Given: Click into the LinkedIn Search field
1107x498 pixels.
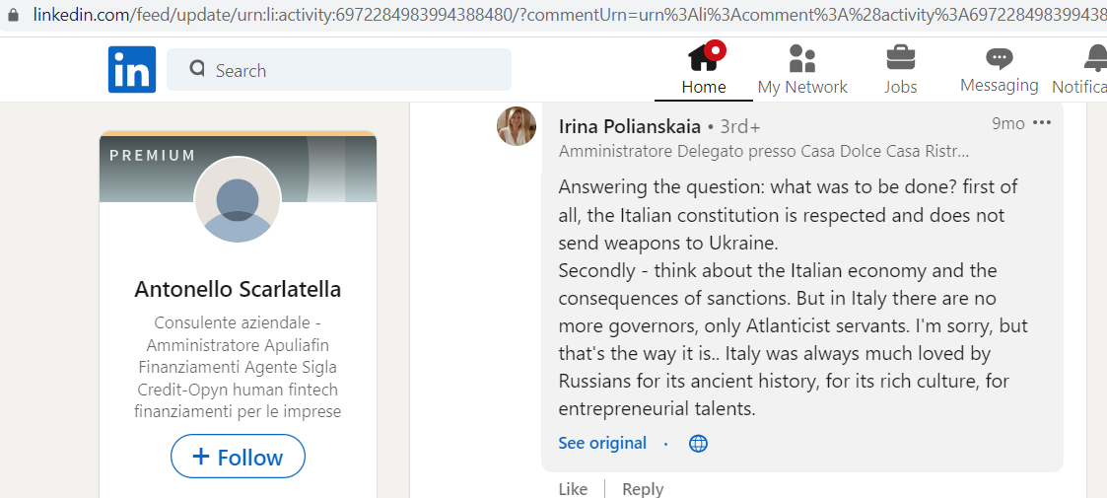Looking at the screenshot, I should point(339,69).
